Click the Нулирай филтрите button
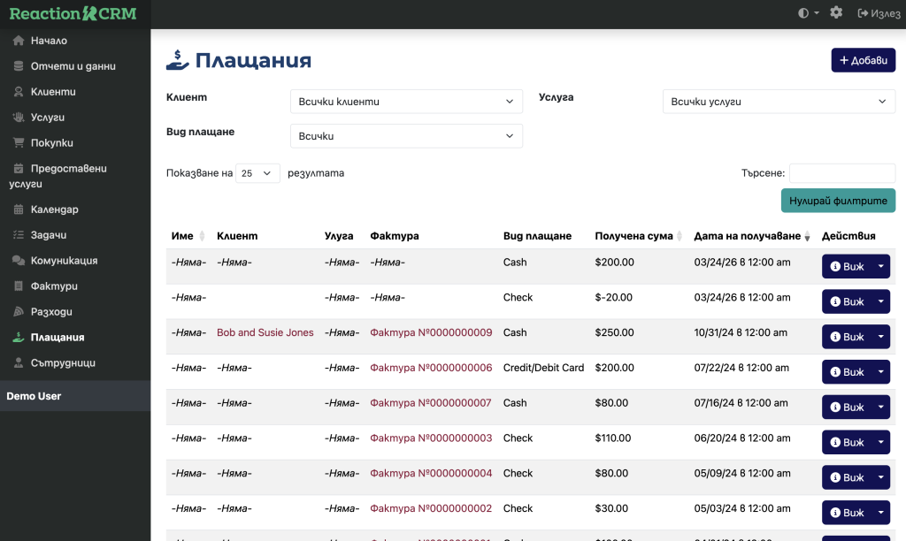 tap(838, 201)
